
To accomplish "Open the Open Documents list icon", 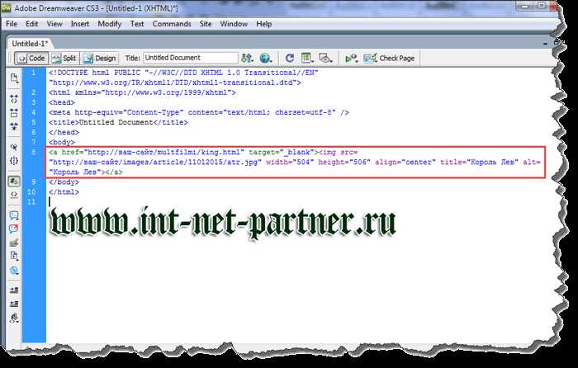I will tap(14, 78).
